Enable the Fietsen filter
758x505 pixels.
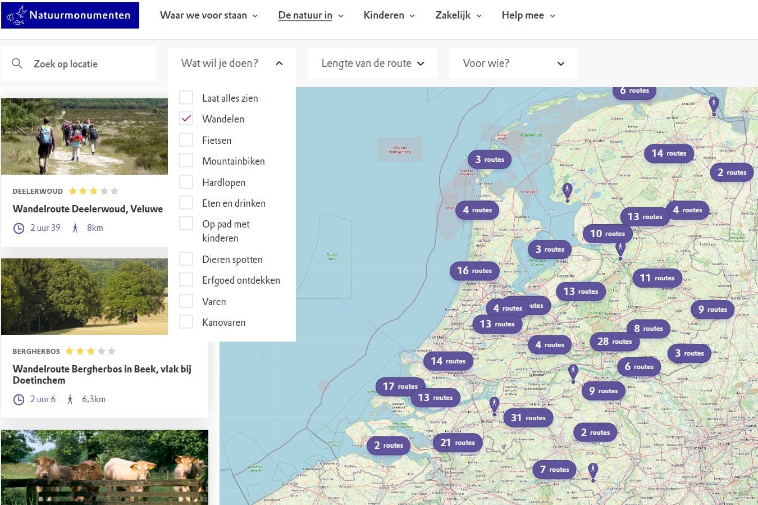(x=186, y=139)
